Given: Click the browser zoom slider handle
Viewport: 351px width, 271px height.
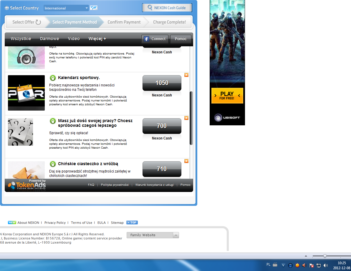Looking at the screenshot, I should (325, 256).
